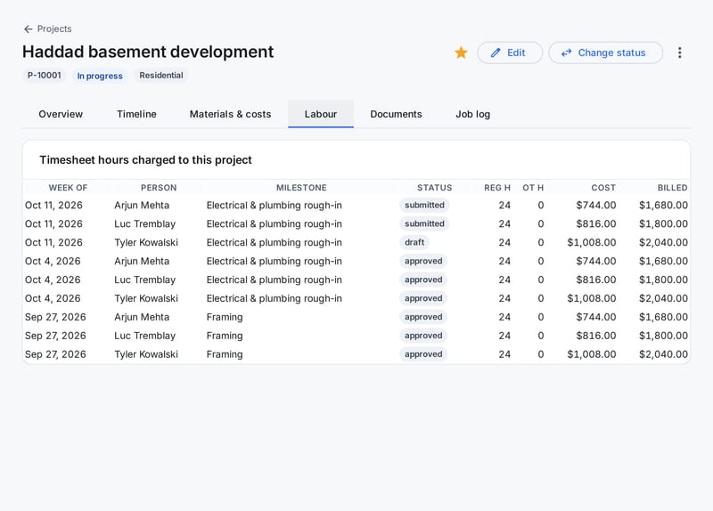The width and height of the screenshot is (713, 511).
Task: Click the Timesheet hours charged heading
Action: click(145, 160)
